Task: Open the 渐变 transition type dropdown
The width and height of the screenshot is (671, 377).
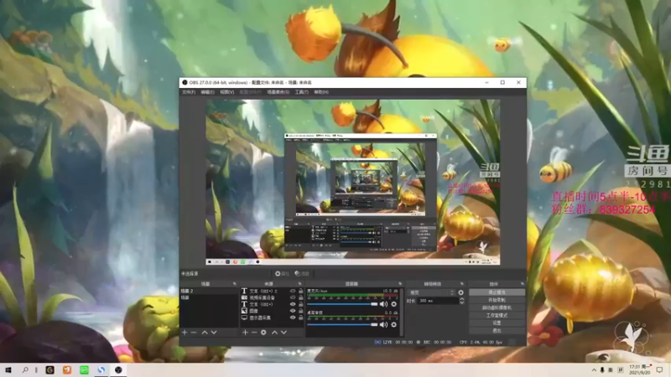Action: coord(431,292)
